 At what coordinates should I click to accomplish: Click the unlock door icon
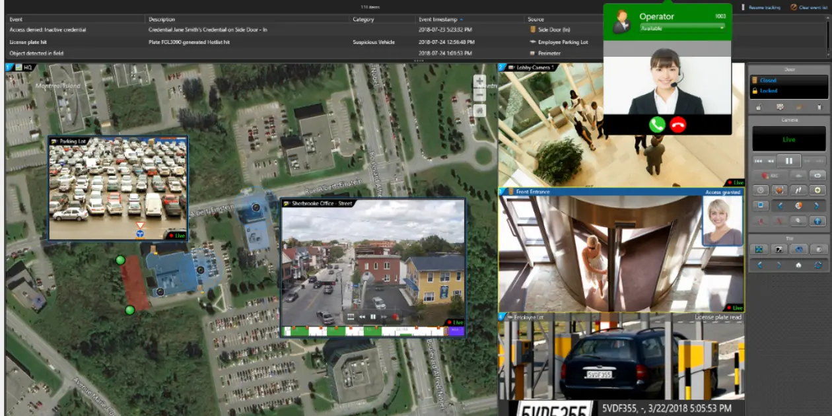coord(759,107)
